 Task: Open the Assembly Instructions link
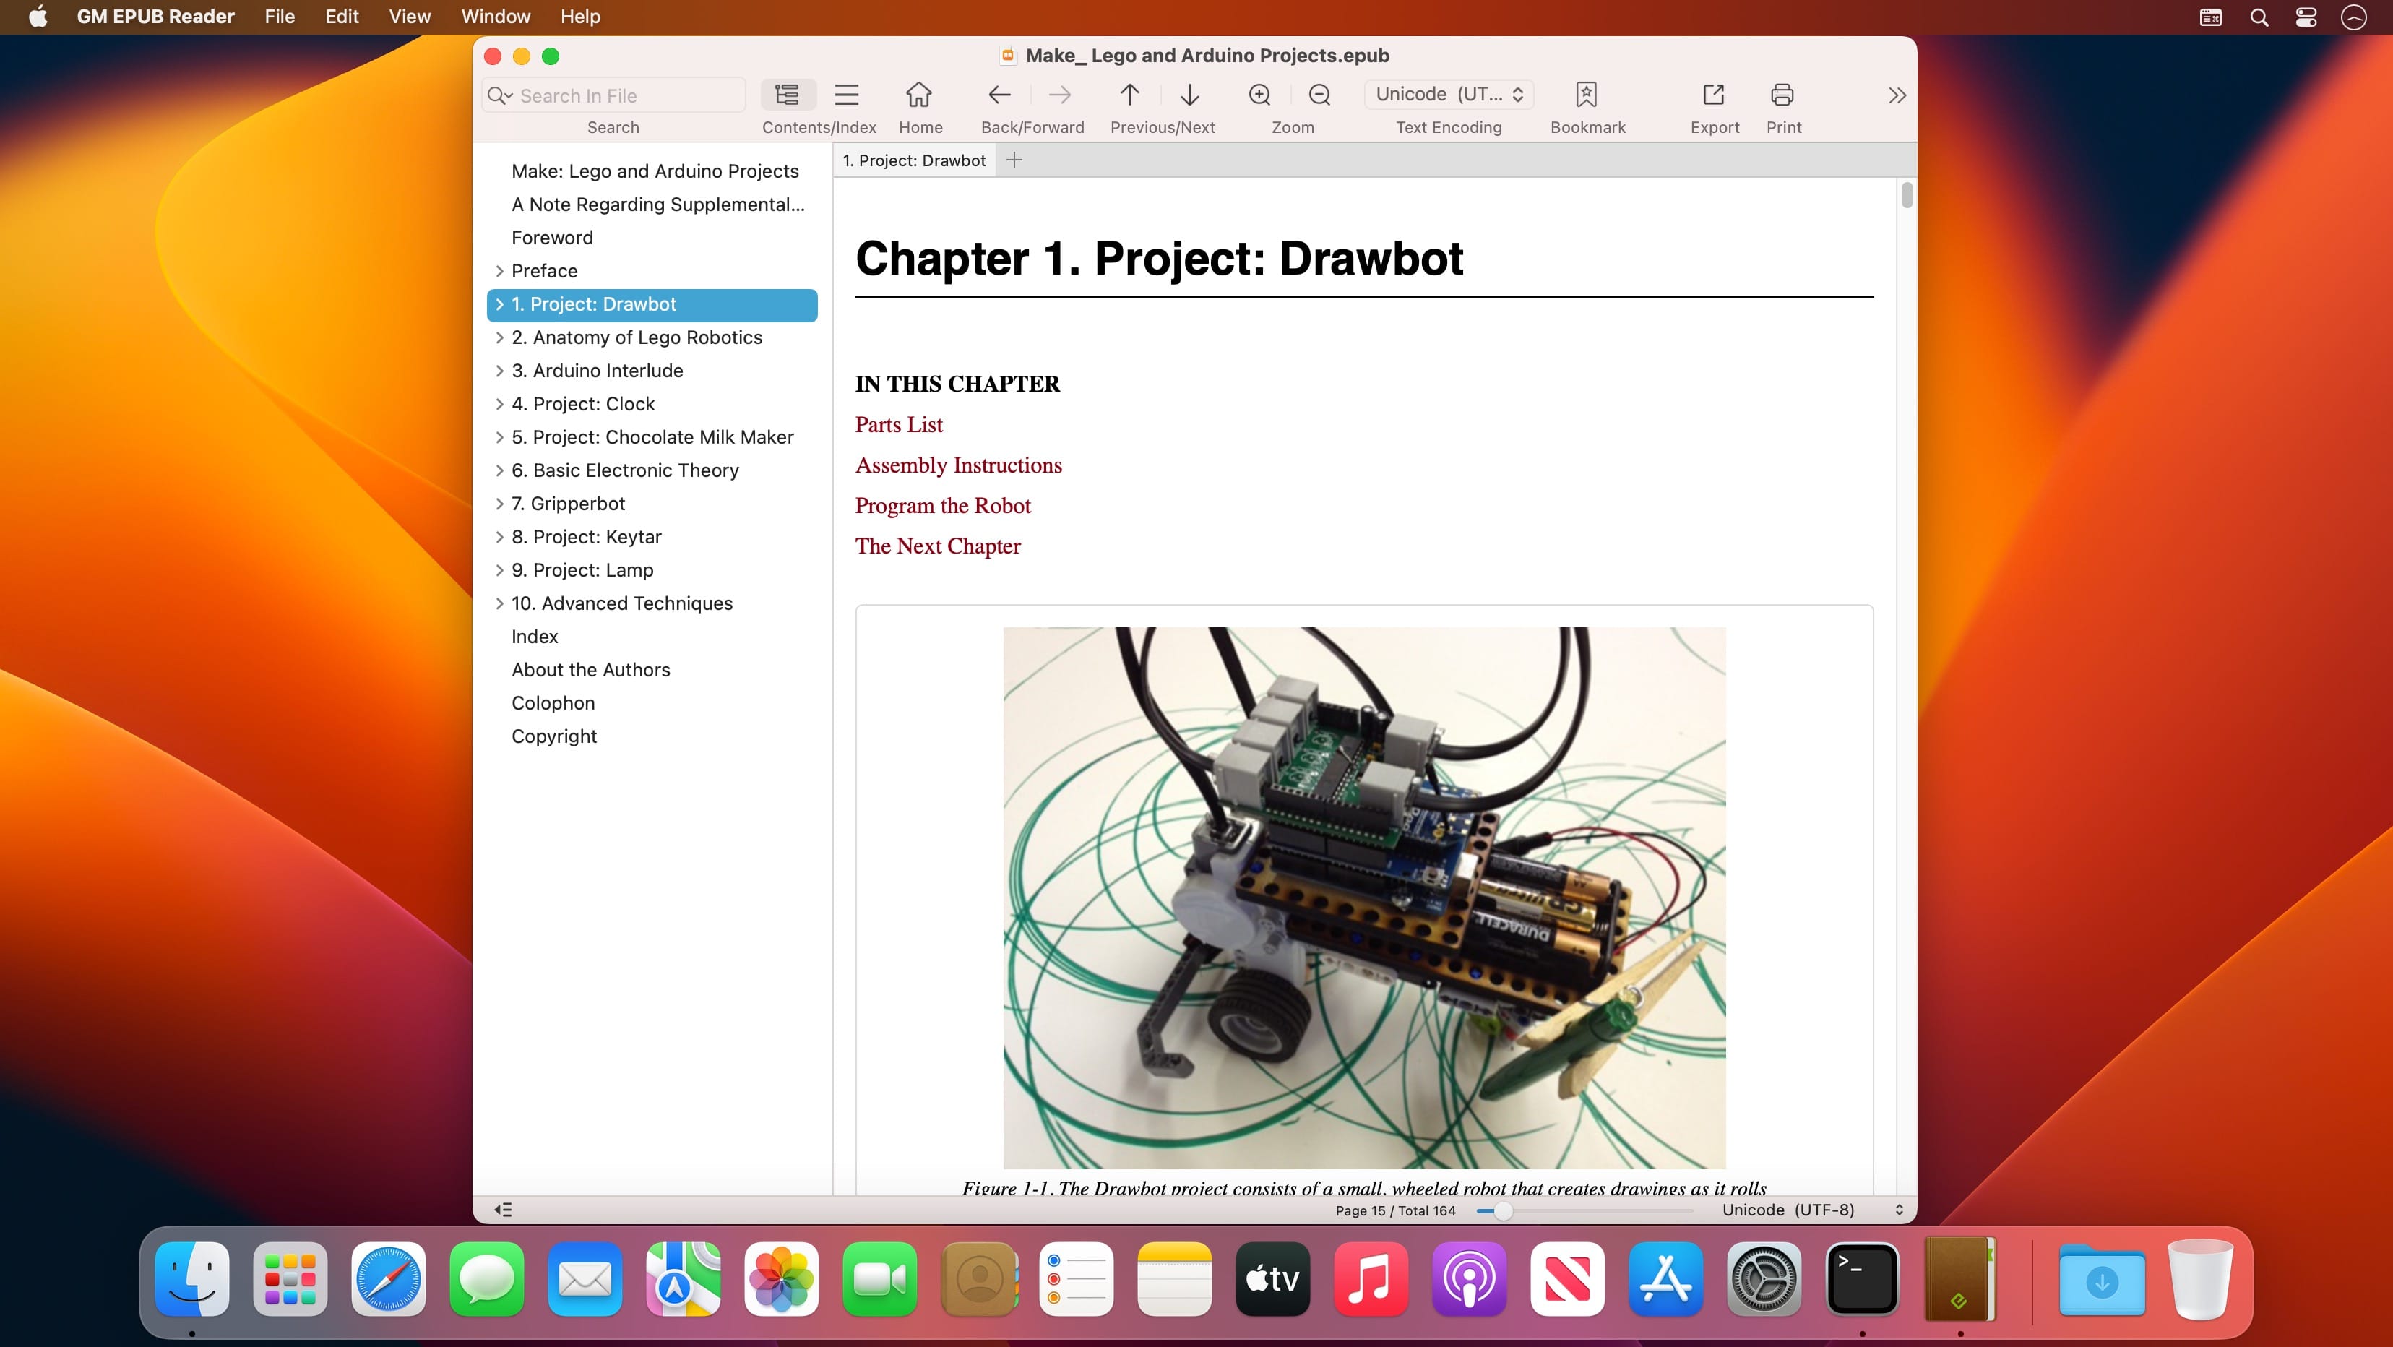[x=958, y=465]
